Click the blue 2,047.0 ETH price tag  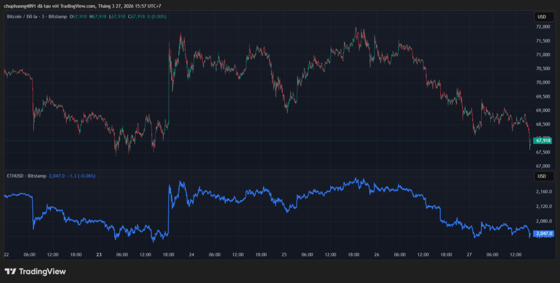tap(544, 233)
